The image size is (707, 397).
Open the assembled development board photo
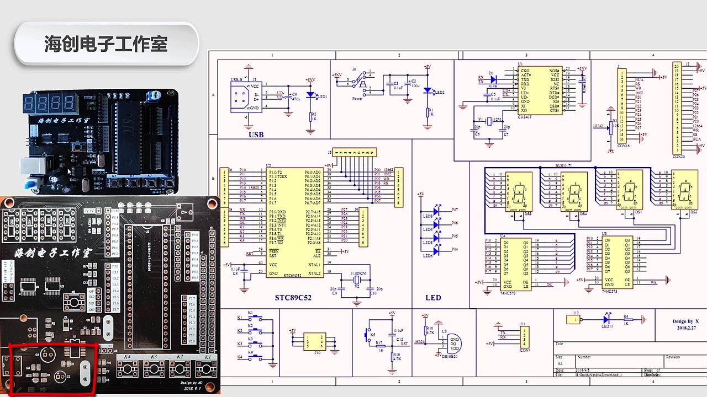click(x=101, y=142)
